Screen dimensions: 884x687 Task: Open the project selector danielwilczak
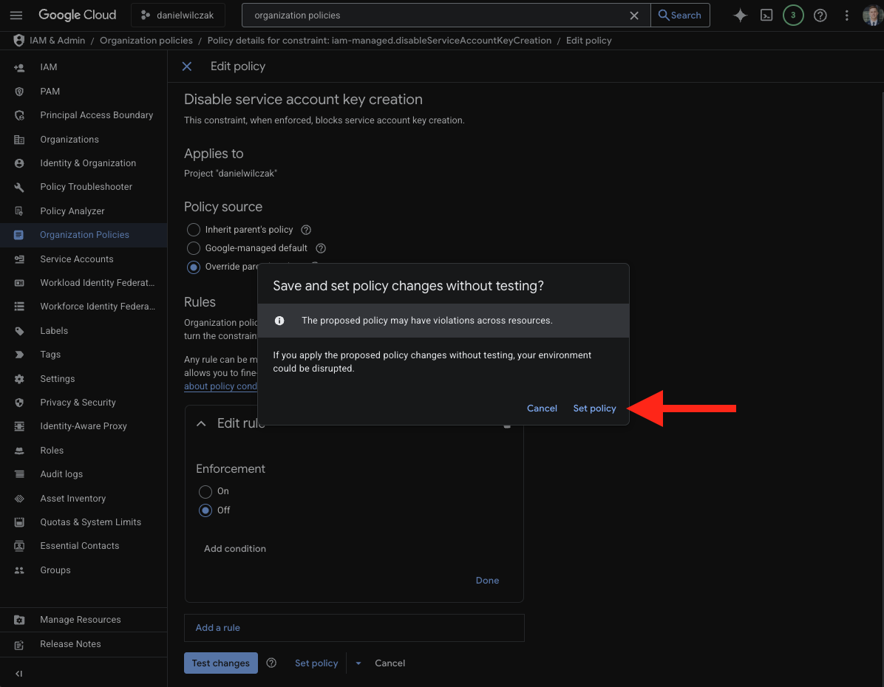click(x=178, y=16)
